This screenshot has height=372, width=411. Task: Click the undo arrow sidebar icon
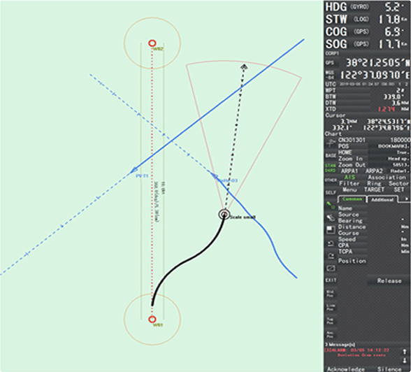coord(331,243)
